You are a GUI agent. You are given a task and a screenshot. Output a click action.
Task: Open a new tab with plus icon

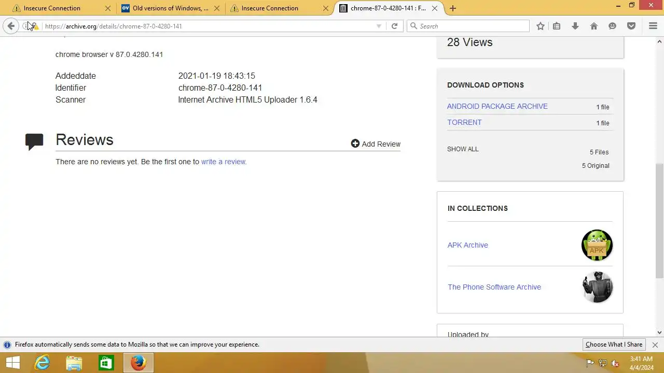453,8
